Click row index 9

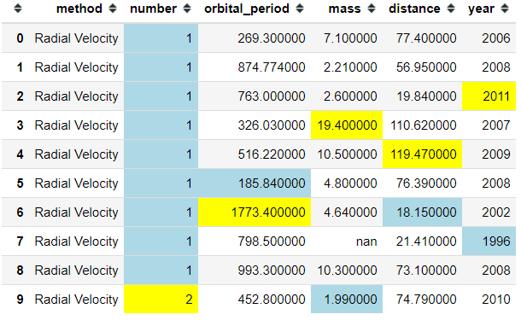[20, 300]
